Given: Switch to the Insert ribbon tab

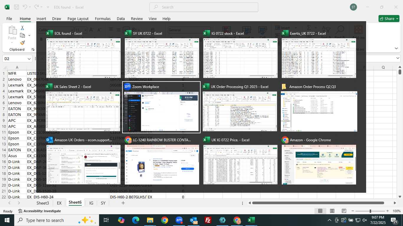Looking at the screenshot, I should coord(41,19).
